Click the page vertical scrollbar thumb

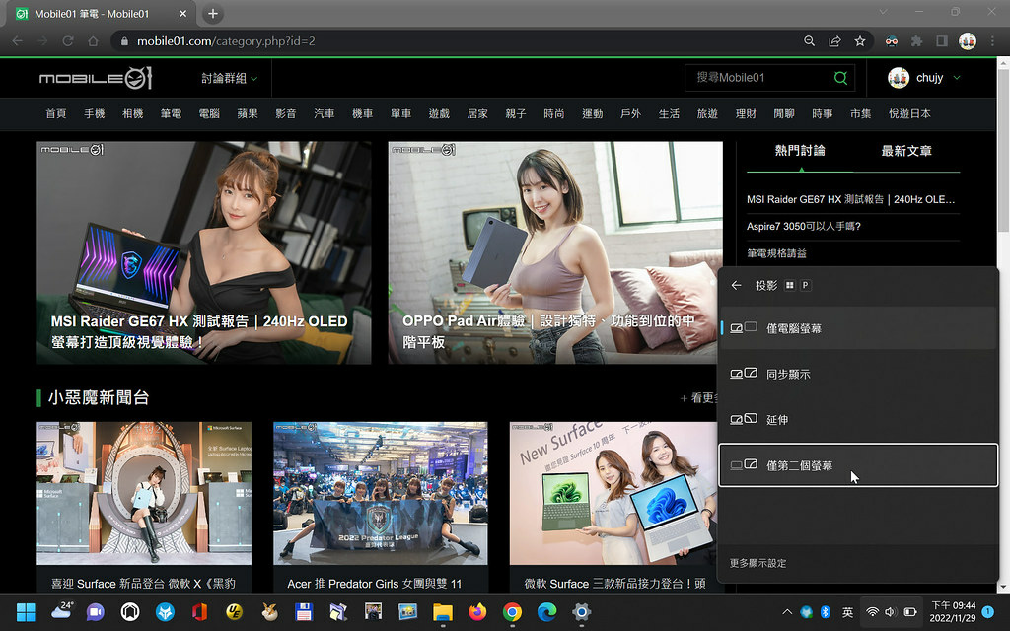pyautogui.click(x=1003, y=151)
